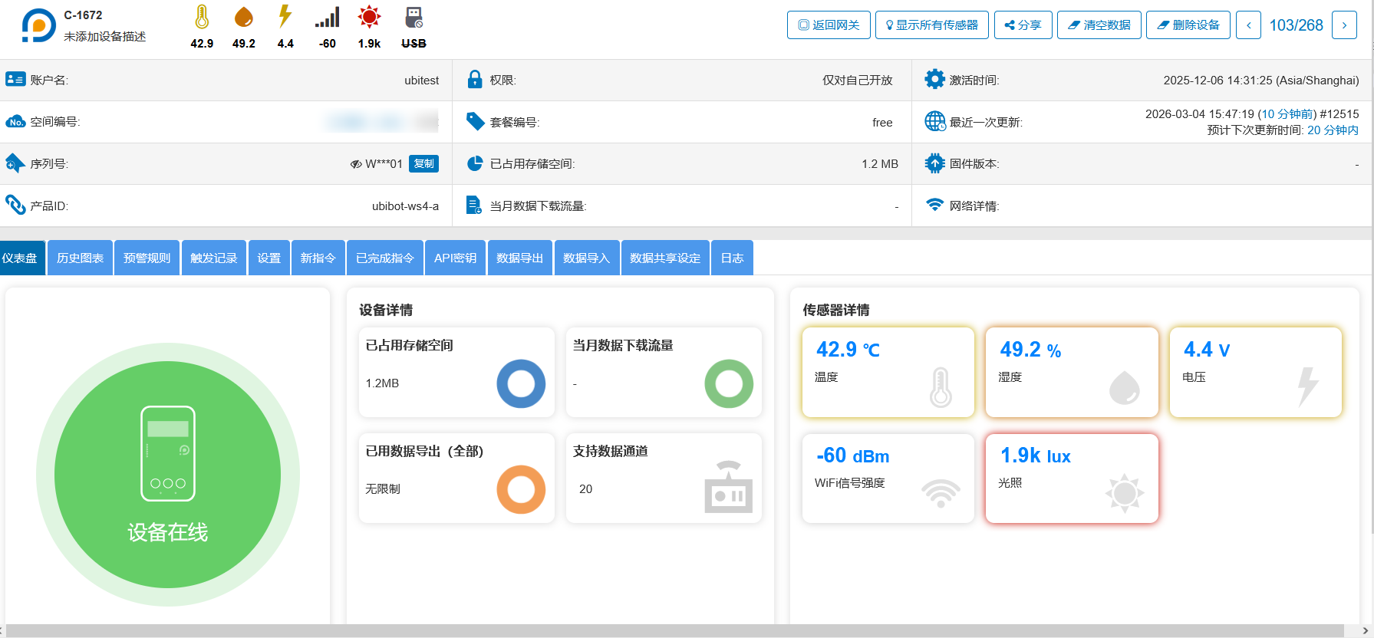Click the USB power status icon
Viewport: 1374px width, 638px height.
(414, 17)
